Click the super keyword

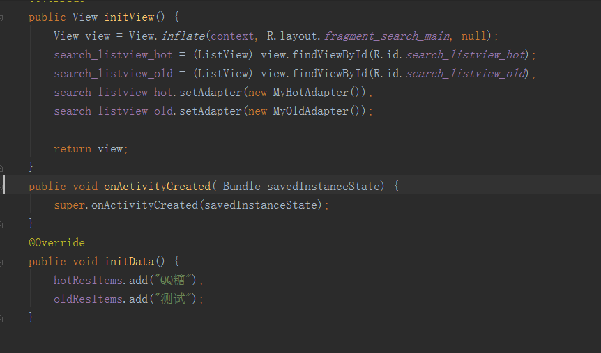tap(69, 205)
